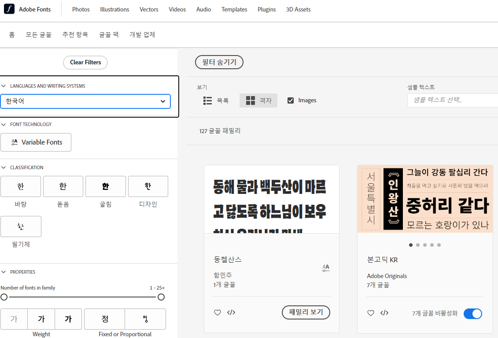Open 둥켈산스 font family link
Viewport: 498px width, 338px height.
pyautogui.click(x=228, y=260)
